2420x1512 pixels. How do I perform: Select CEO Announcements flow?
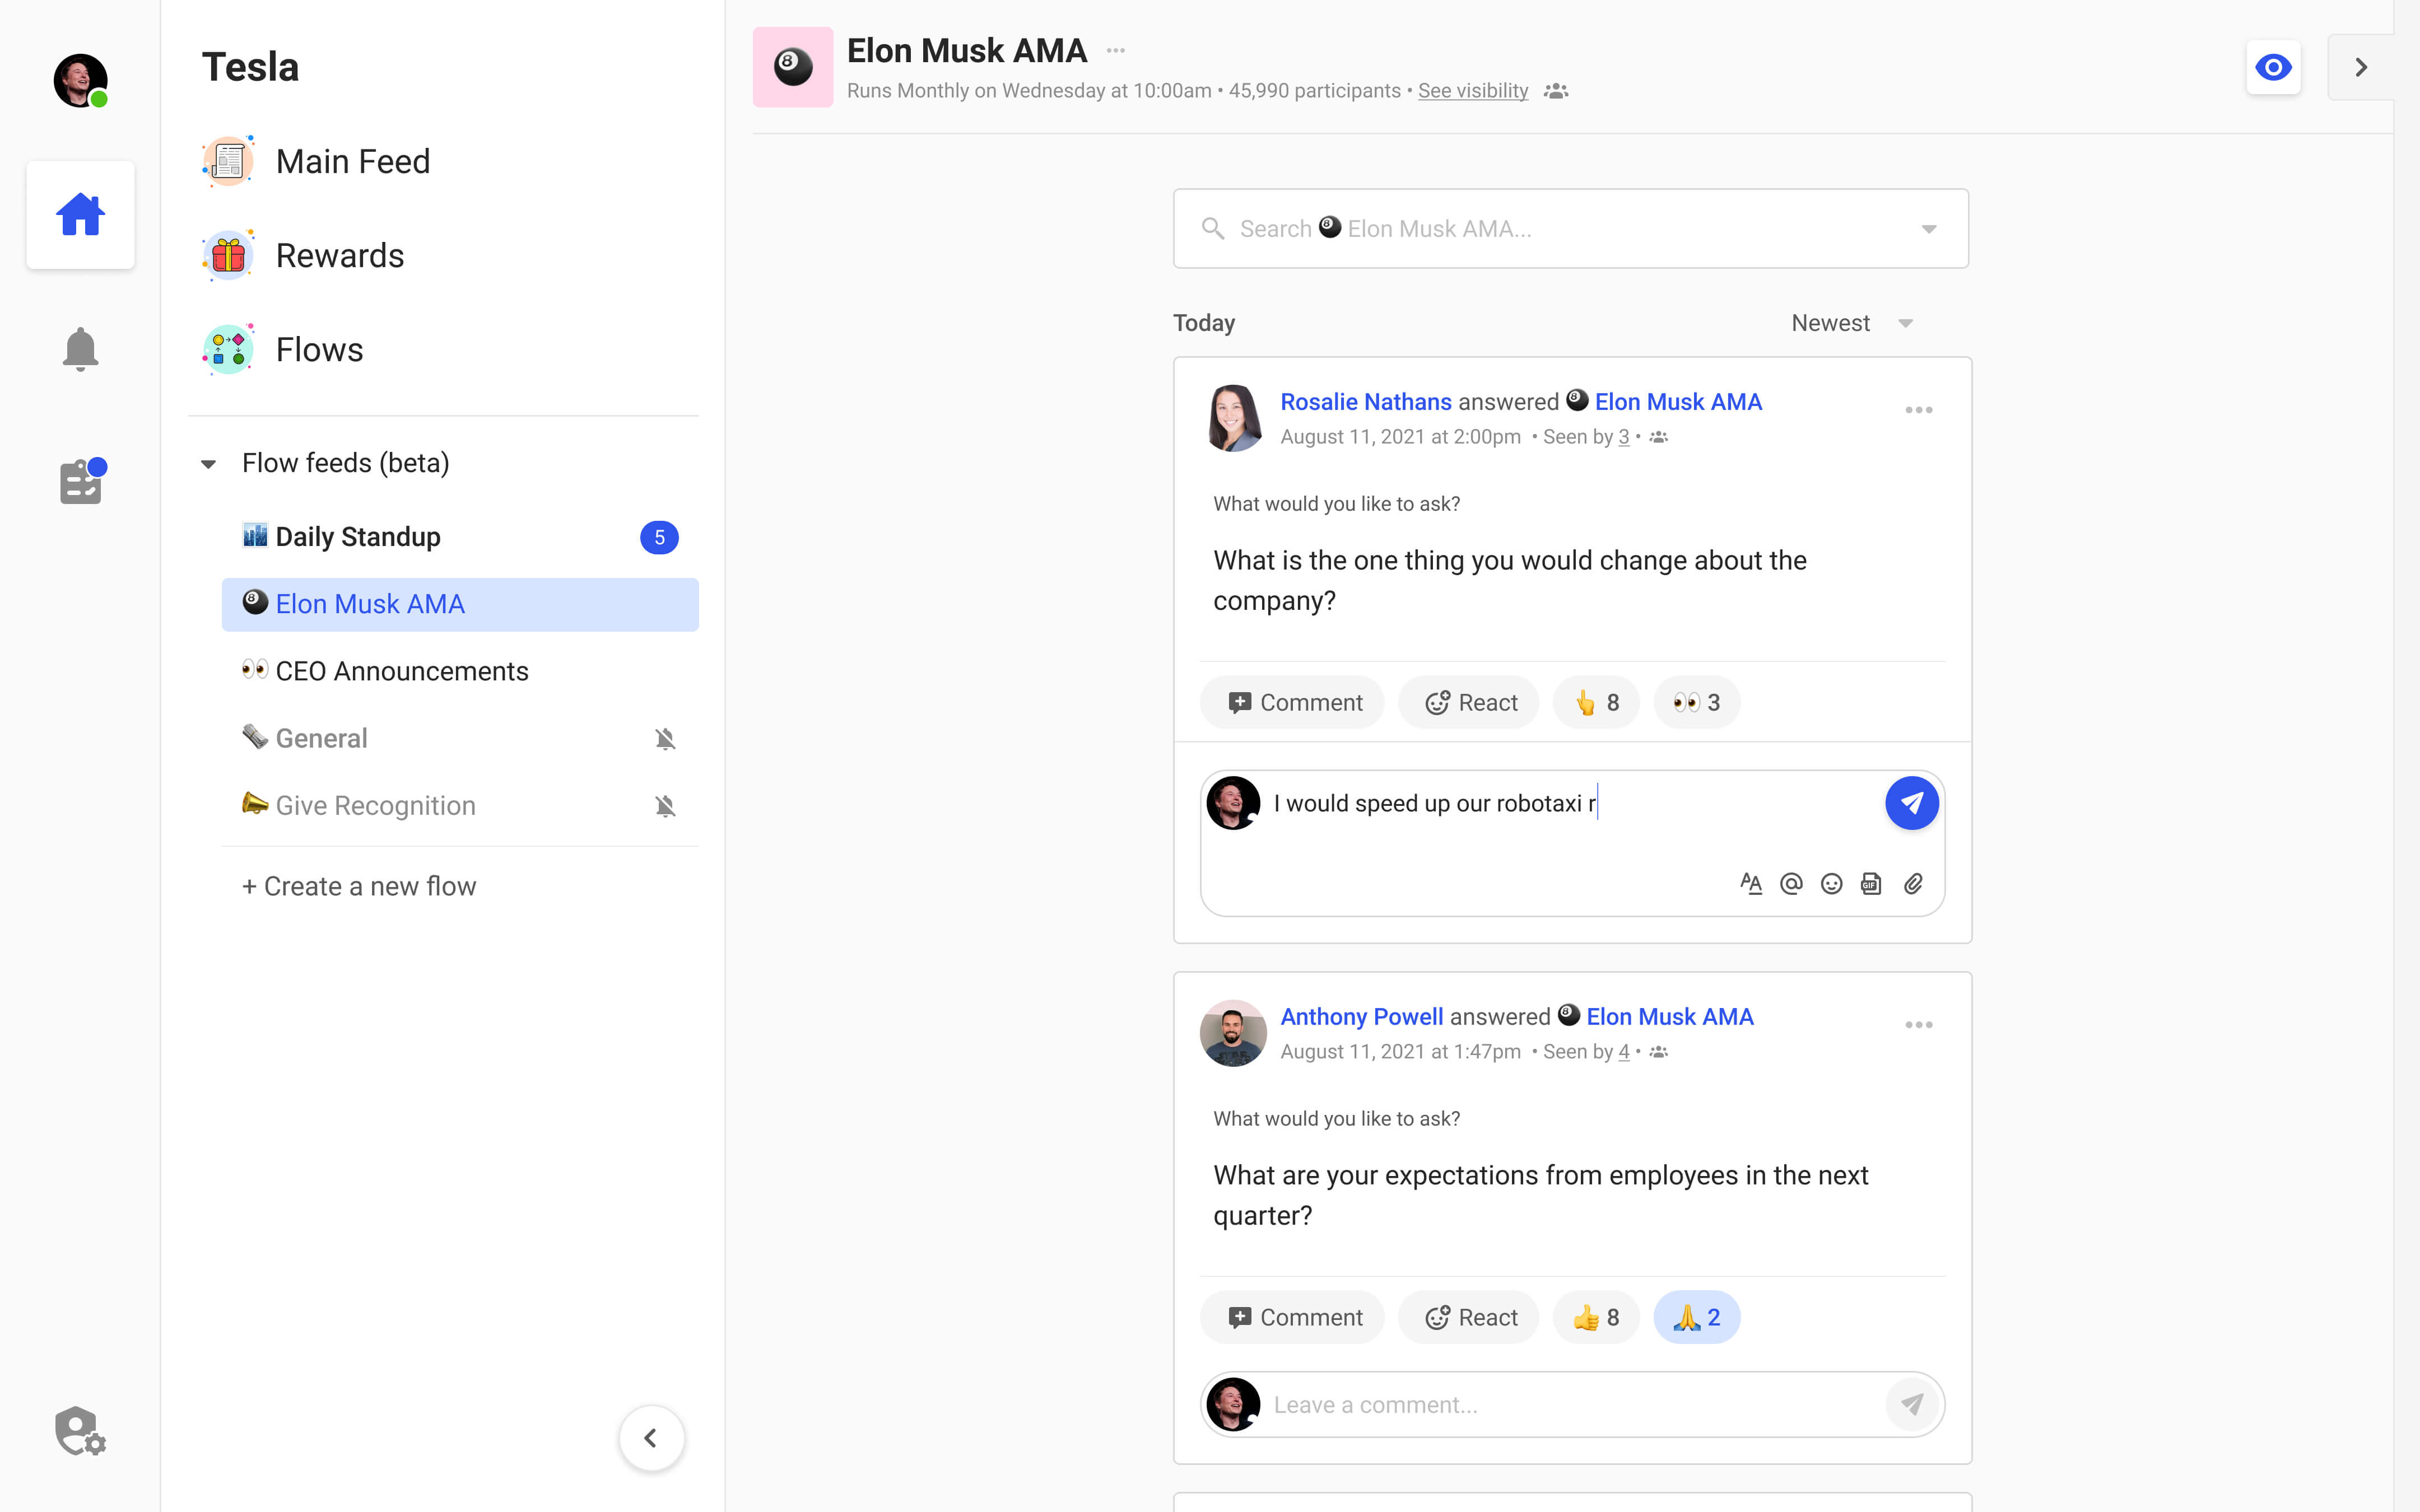coord(460,671)
